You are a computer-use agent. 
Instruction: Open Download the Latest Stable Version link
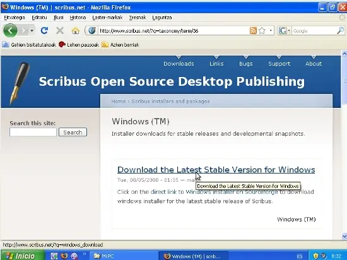[x=216, y=170]
